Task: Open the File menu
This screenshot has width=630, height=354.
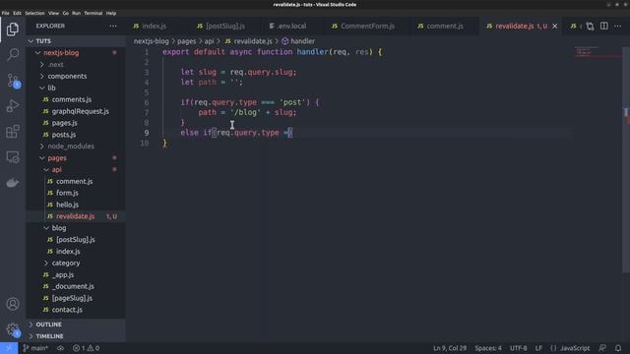Action: [x=5, y=13]
